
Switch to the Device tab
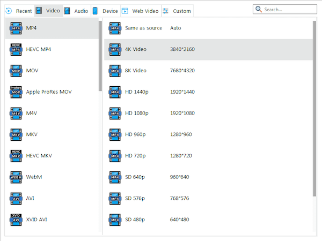(105, 11)
